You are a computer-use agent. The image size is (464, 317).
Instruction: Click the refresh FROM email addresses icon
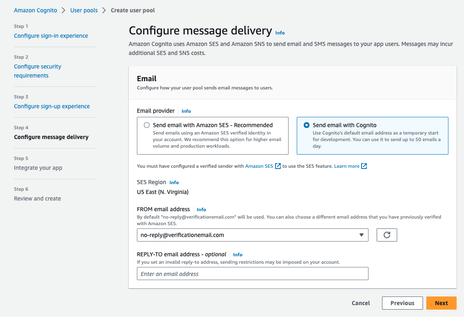coord(387,235)
